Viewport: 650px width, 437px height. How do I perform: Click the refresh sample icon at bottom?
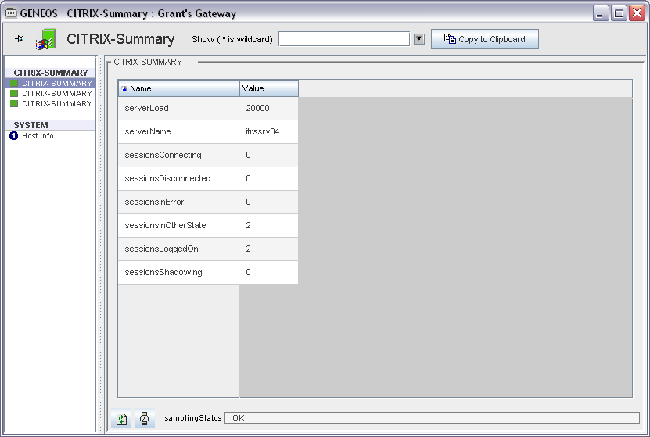point(122,419)
